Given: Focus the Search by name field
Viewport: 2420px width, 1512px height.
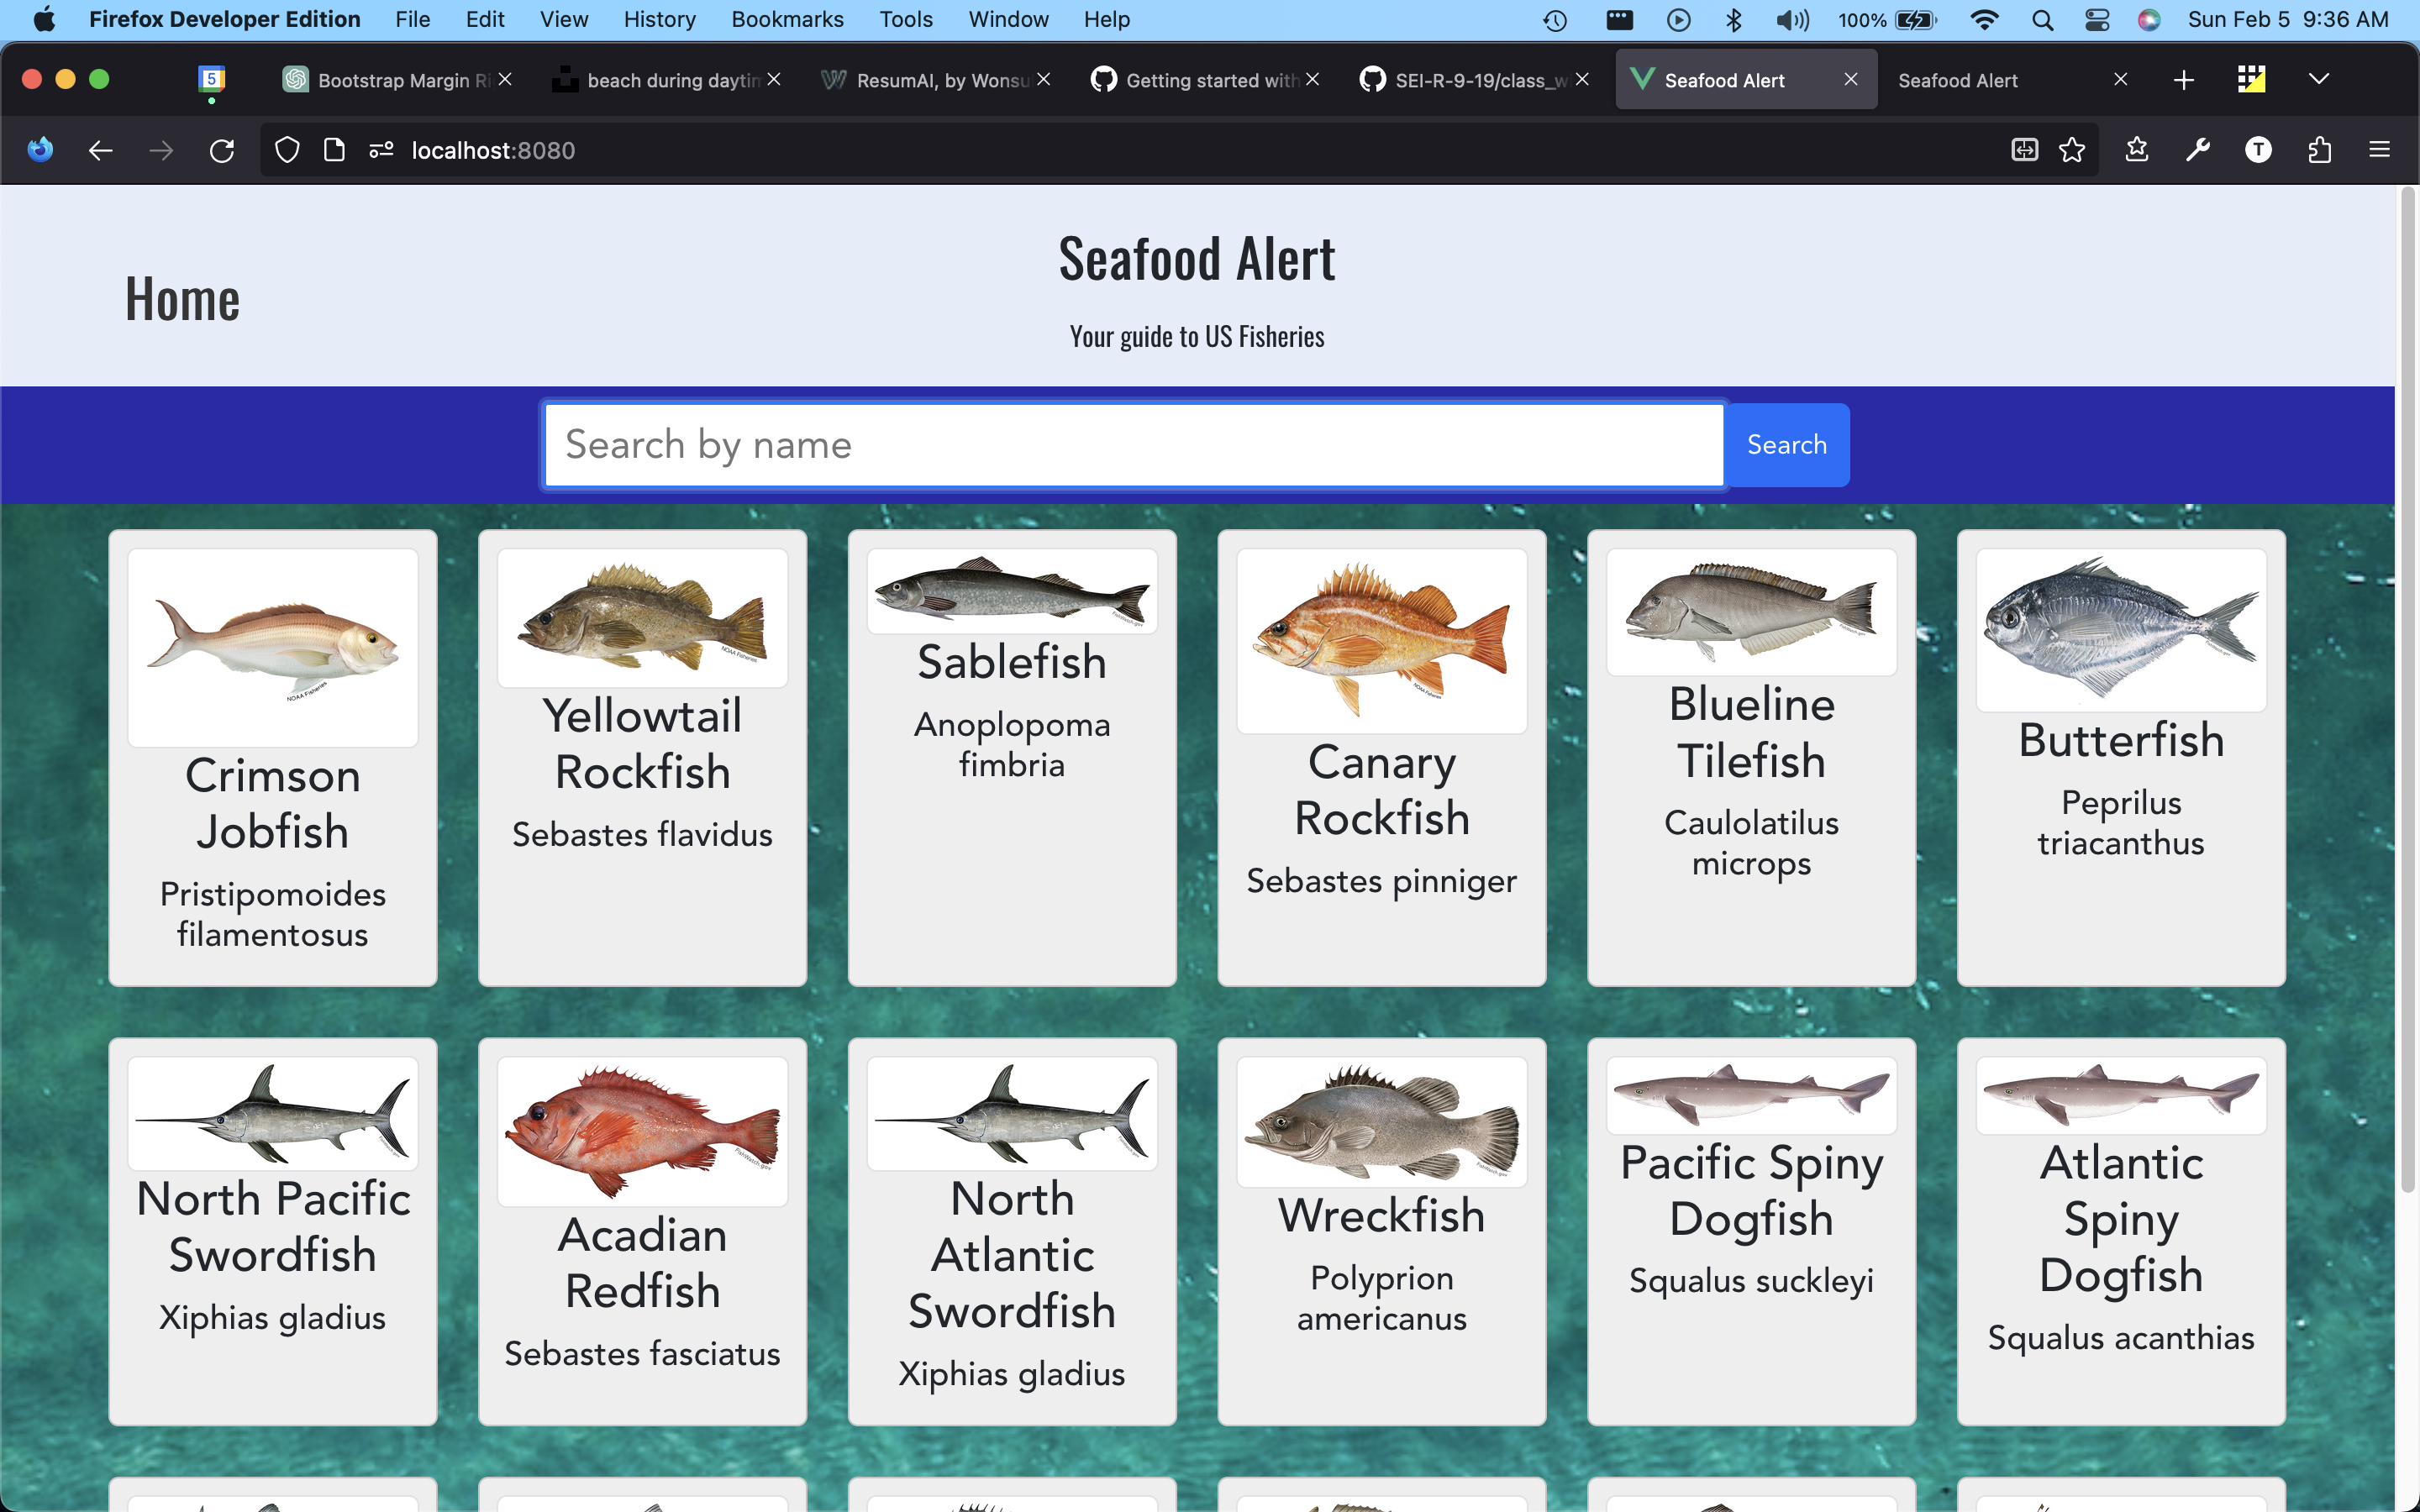Looking at the screenshot, I should [x=1133, y=445].
